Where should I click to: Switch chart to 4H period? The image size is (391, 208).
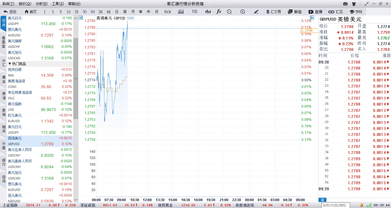(x=108, y=12)
